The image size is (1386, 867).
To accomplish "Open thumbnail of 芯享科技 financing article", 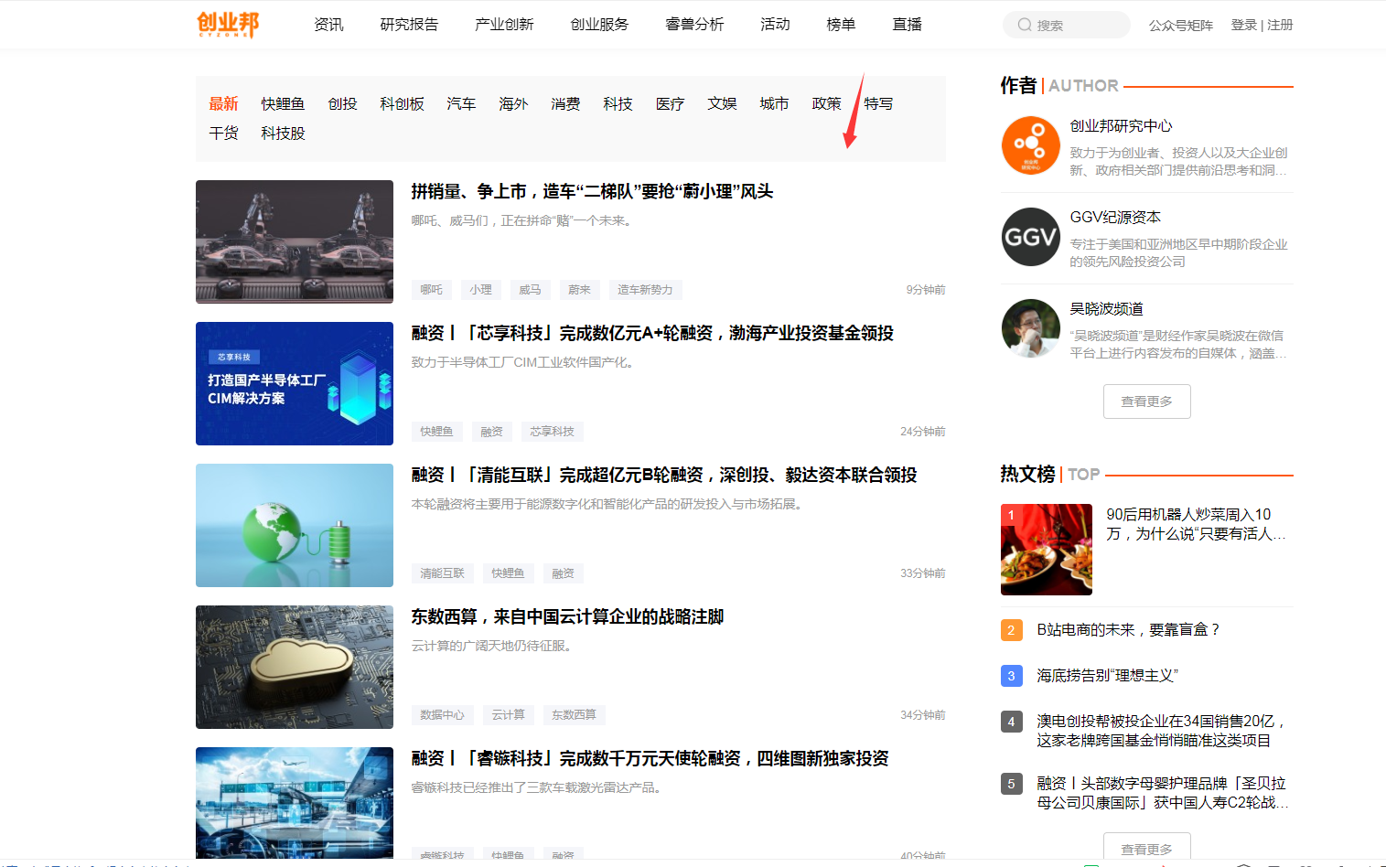I will click(x=295, y=383).
